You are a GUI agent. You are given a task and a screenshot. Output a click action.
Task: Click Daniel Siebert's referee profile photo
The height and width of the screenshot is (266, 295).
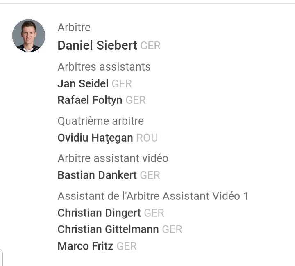29,36
